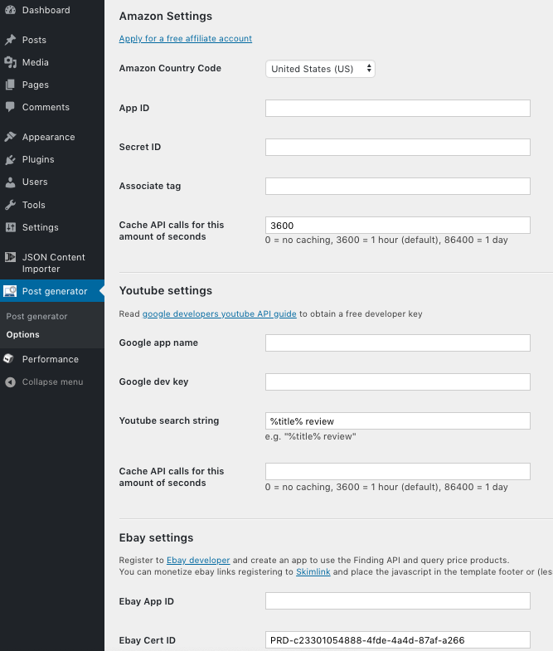Click the Tools wrench icon
This screenshot has width=553, height=651.
(11, 205)
